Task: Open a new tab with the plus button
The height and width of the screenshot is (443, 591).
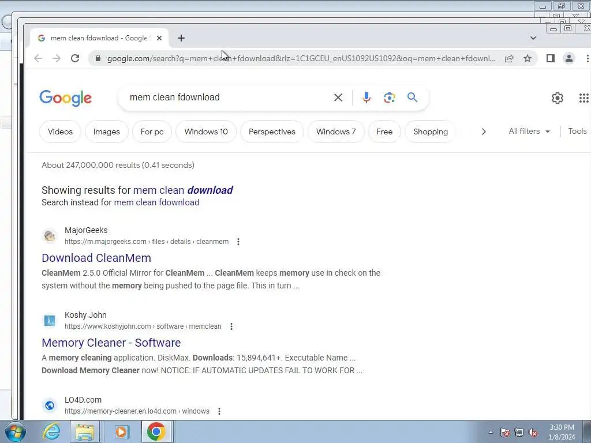Action: (x=181, y=38)
